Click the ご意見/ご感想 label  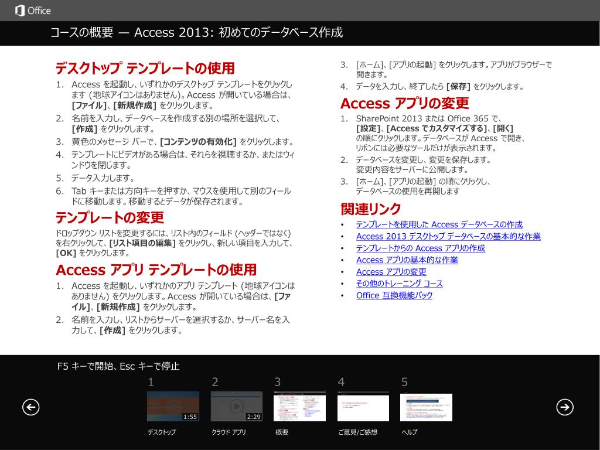(358, 432)
